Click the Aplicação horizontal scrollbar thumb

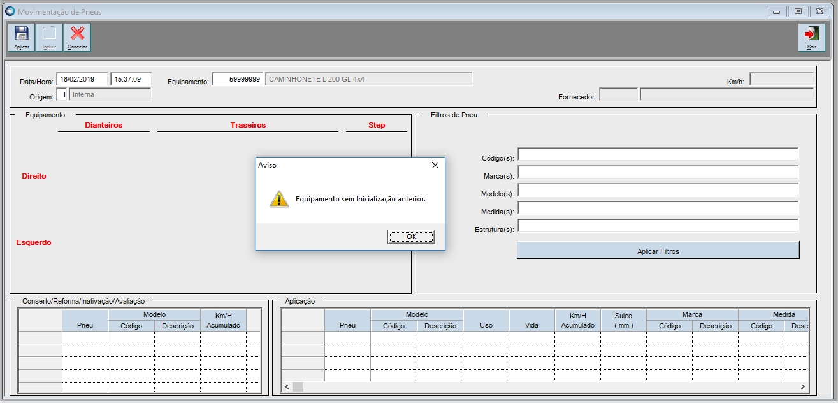click(298, 387)
